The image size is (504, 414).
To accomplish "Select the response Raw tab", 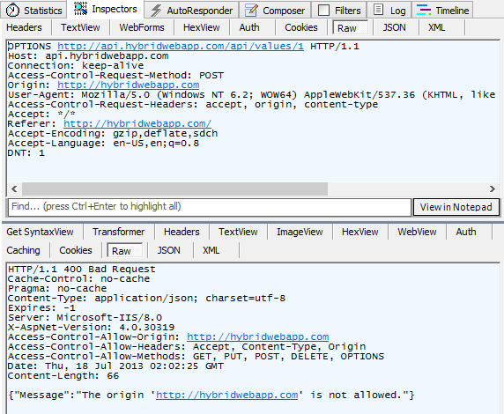I will click(125, 251).
